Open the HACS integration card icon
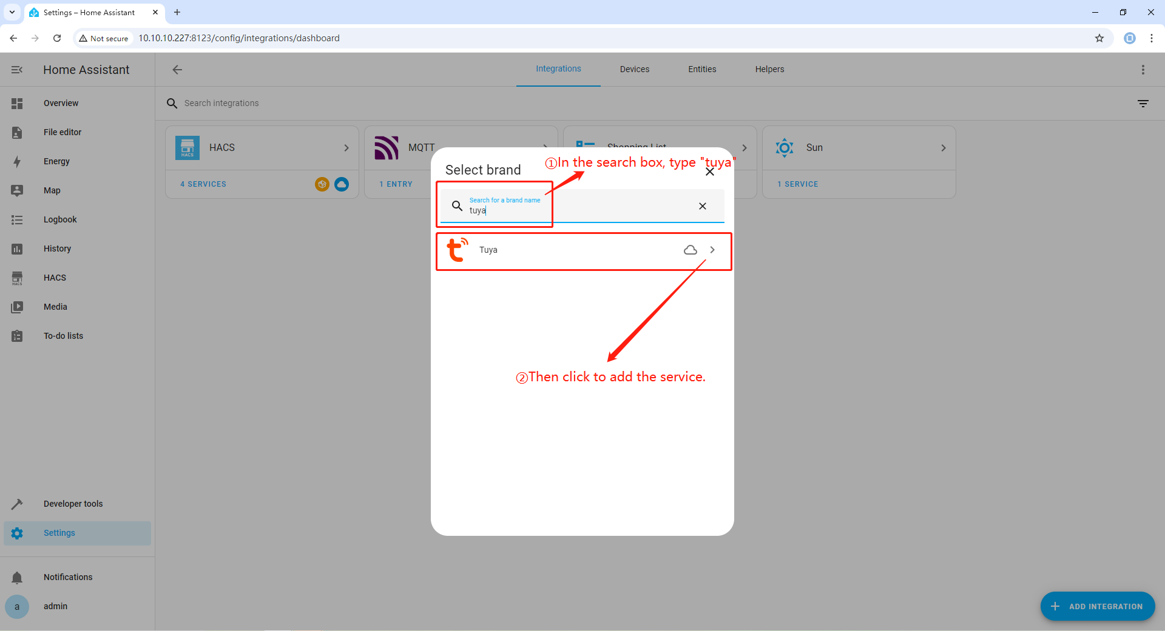Screen dimensions: 1165x631 [x=187, y=148]
